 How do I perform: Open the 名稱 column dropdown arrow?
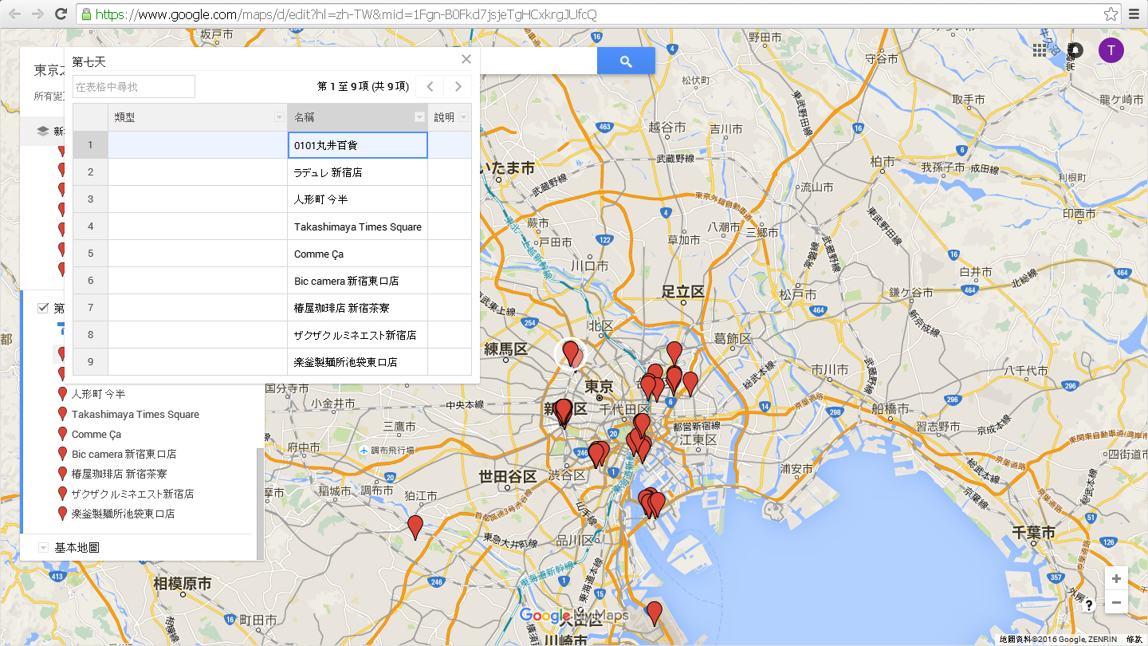point(419,117)
